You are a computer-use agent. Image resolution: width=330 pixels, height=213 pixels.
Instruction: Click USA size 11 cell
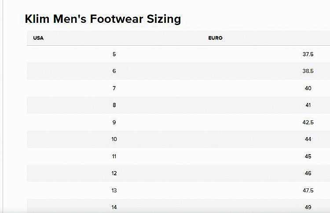coord(114,156)
